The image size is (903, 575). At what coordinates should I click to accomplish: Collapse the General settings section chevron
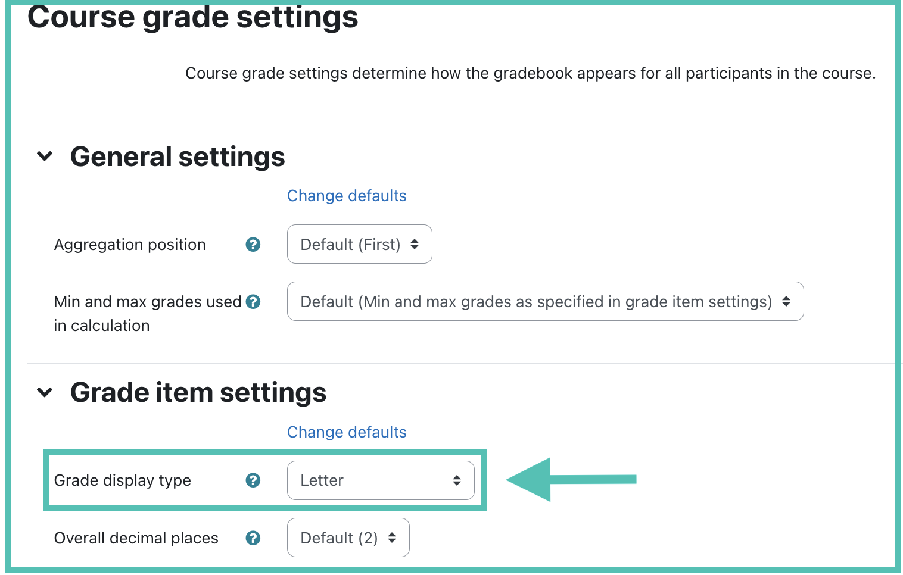45,157
